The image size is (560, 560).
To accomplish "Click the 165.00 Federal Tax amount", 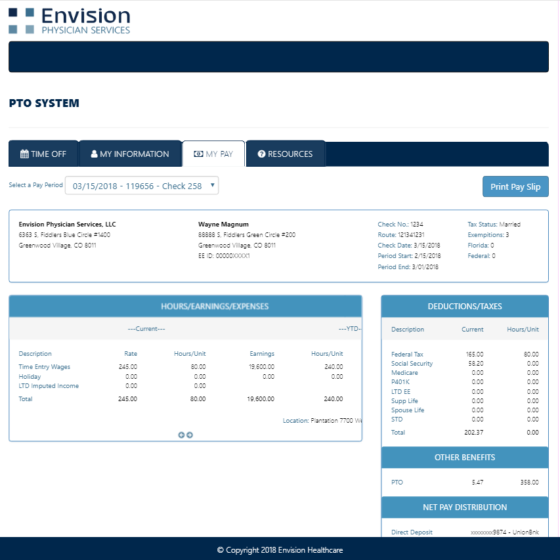I will coord(475,355).
